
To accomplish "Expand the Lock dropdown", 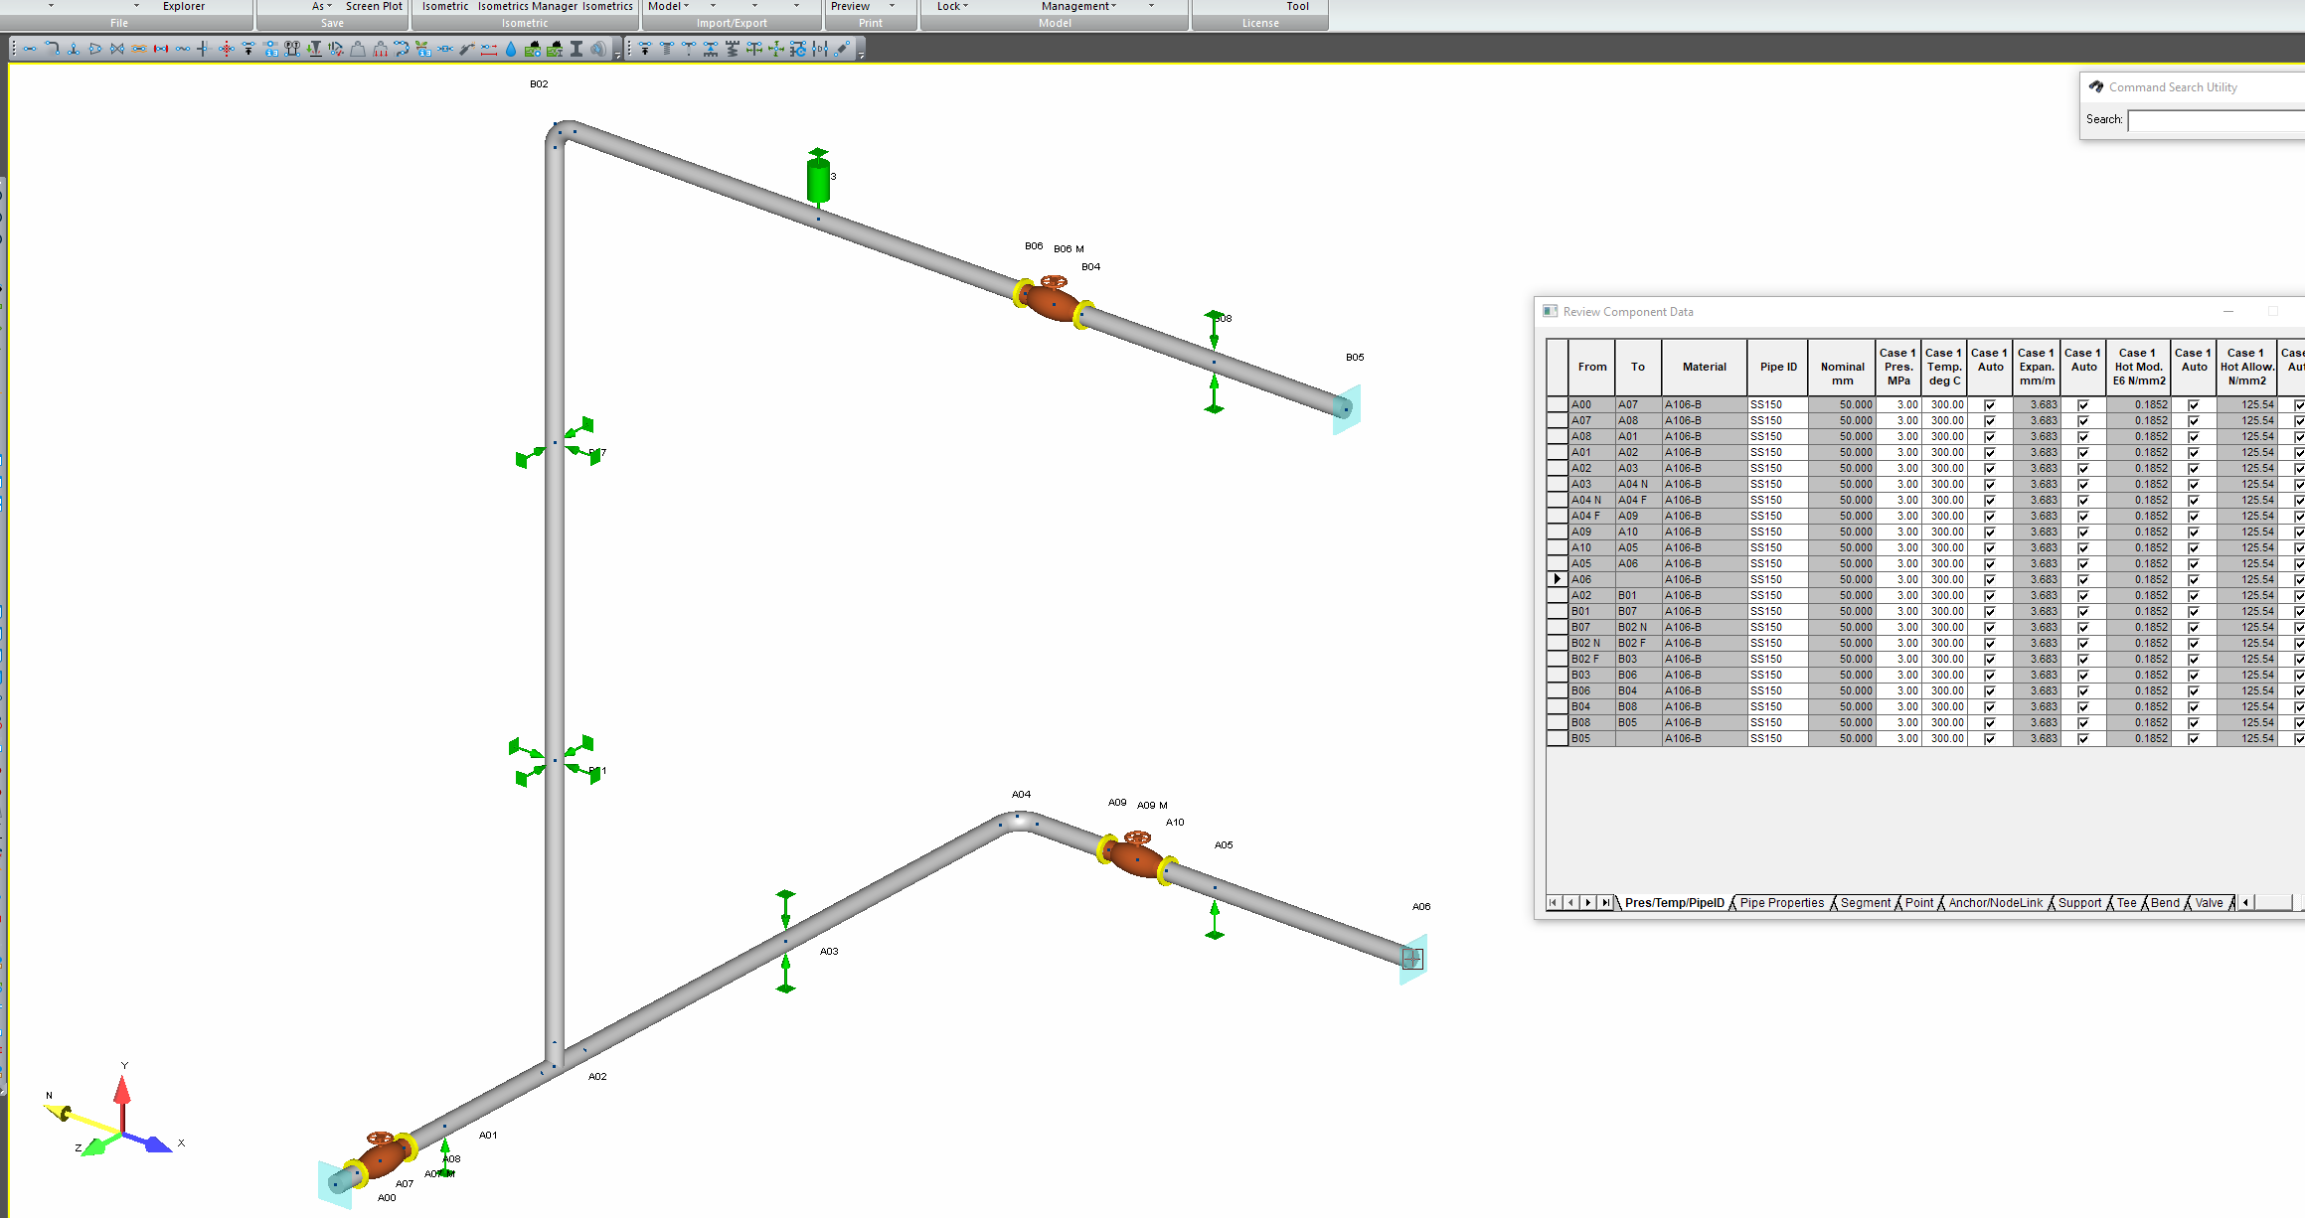I will pos(952,6).
